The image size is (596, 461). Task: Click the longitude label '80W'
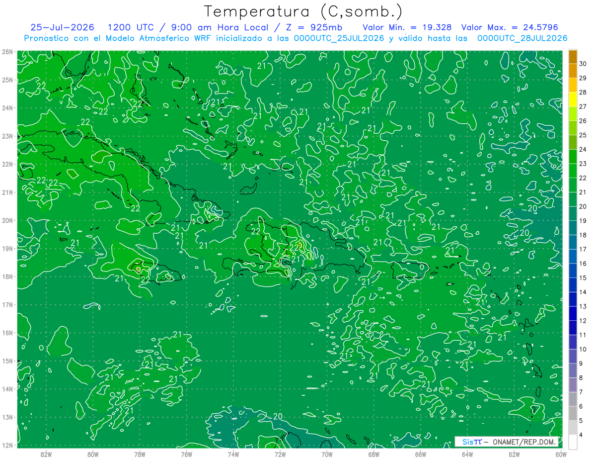tap(93, 454)
